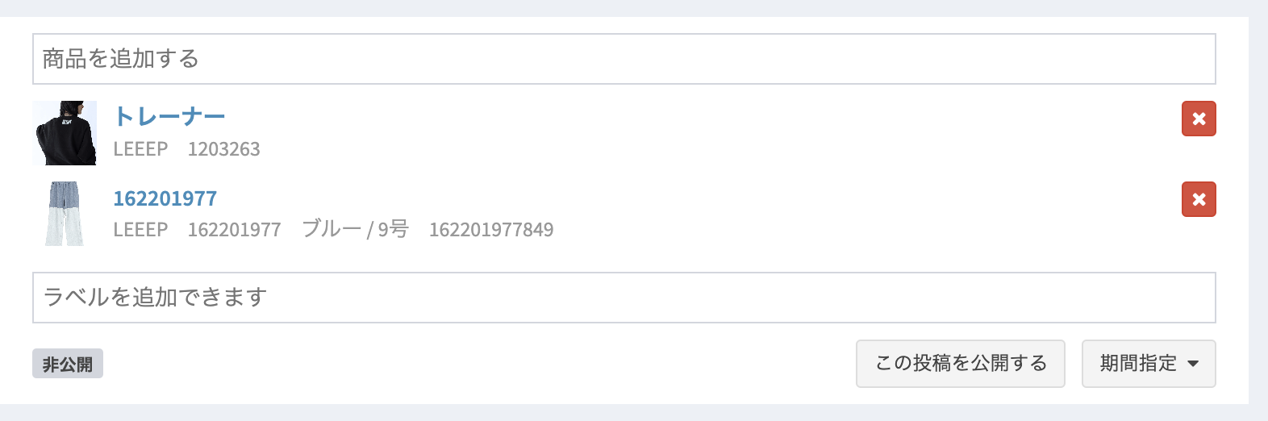
Task: Click LEEEP brand text under トレーナー
Action: click(x=140, y=149)
